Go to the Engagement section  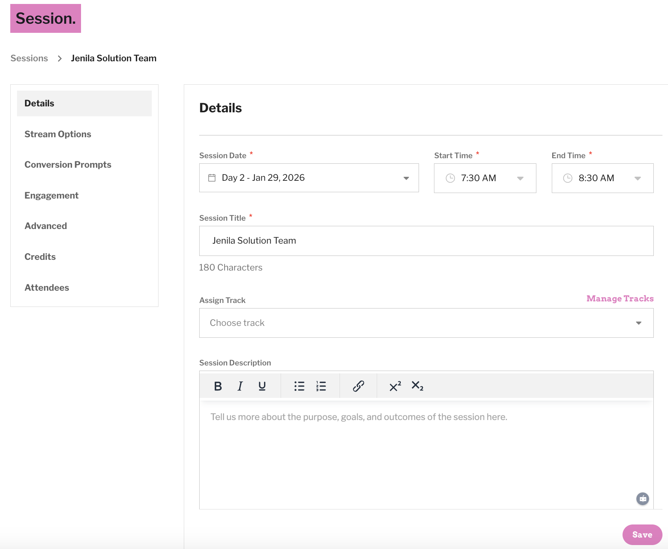pyautogui.click(x=51, y=195)
